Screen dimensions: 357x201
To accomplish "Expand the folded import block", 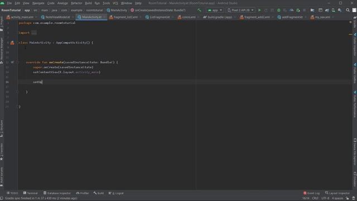I will tap(33, 33).
